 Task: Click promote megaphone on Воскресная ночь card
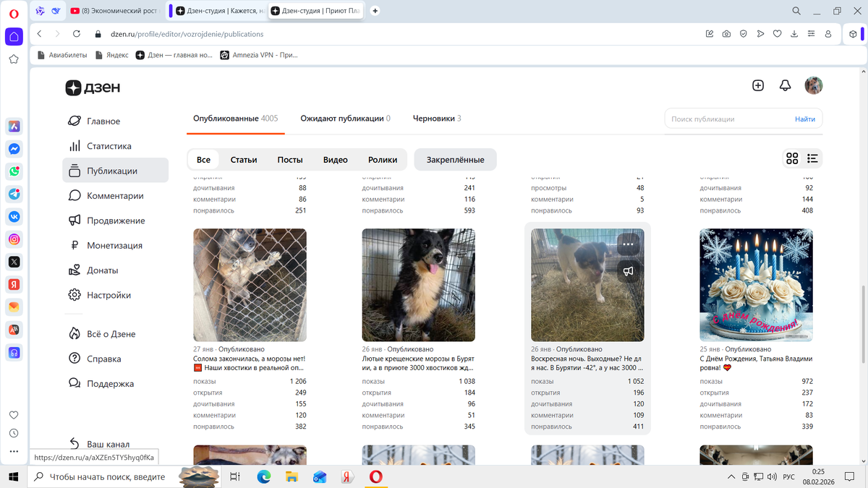(x=629, y=271)
